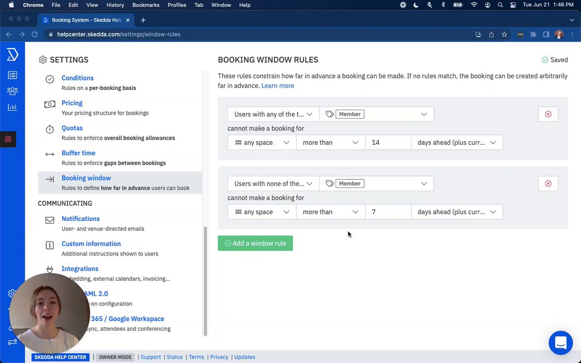Image resolution: width=581 pixels, height=363 pixels.
Task: Click the Buffer time arrows icon
Action: pos(50,154)
